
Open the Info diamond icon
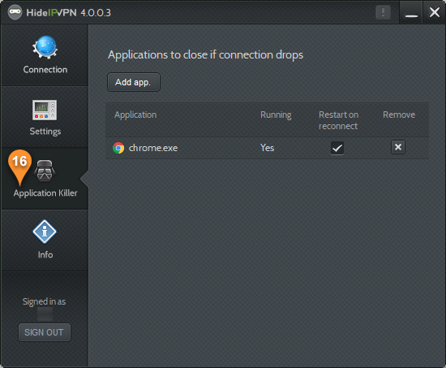[45, 232]
